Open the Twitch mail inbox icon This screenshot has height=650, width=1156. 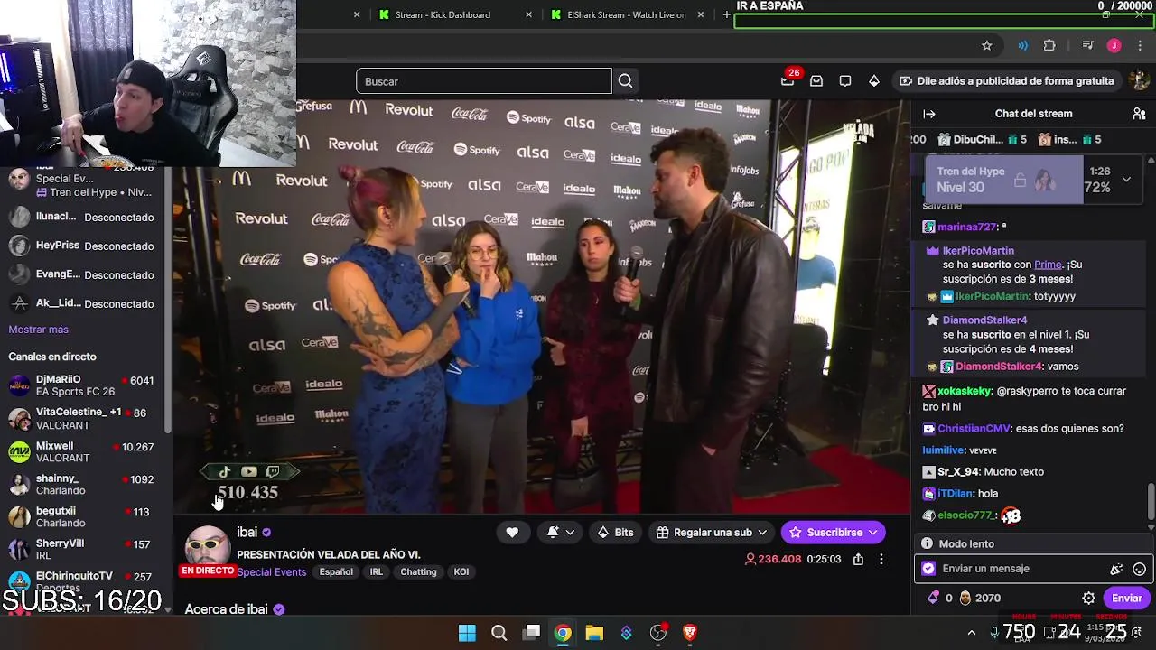pyautogui.click(x=816, y=81)
